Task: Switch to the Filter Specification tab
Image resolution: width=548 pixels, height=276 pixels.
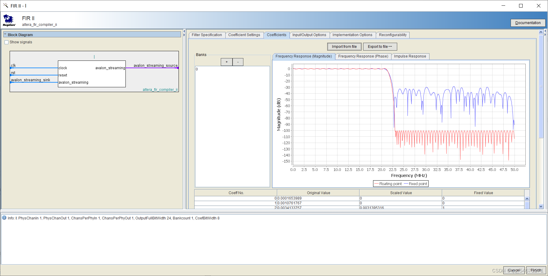Action: [207, 35]
